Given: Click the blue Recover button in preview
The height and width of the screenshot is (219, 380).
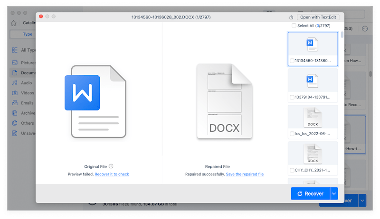Looking at the screenshot, I should 310,193.
